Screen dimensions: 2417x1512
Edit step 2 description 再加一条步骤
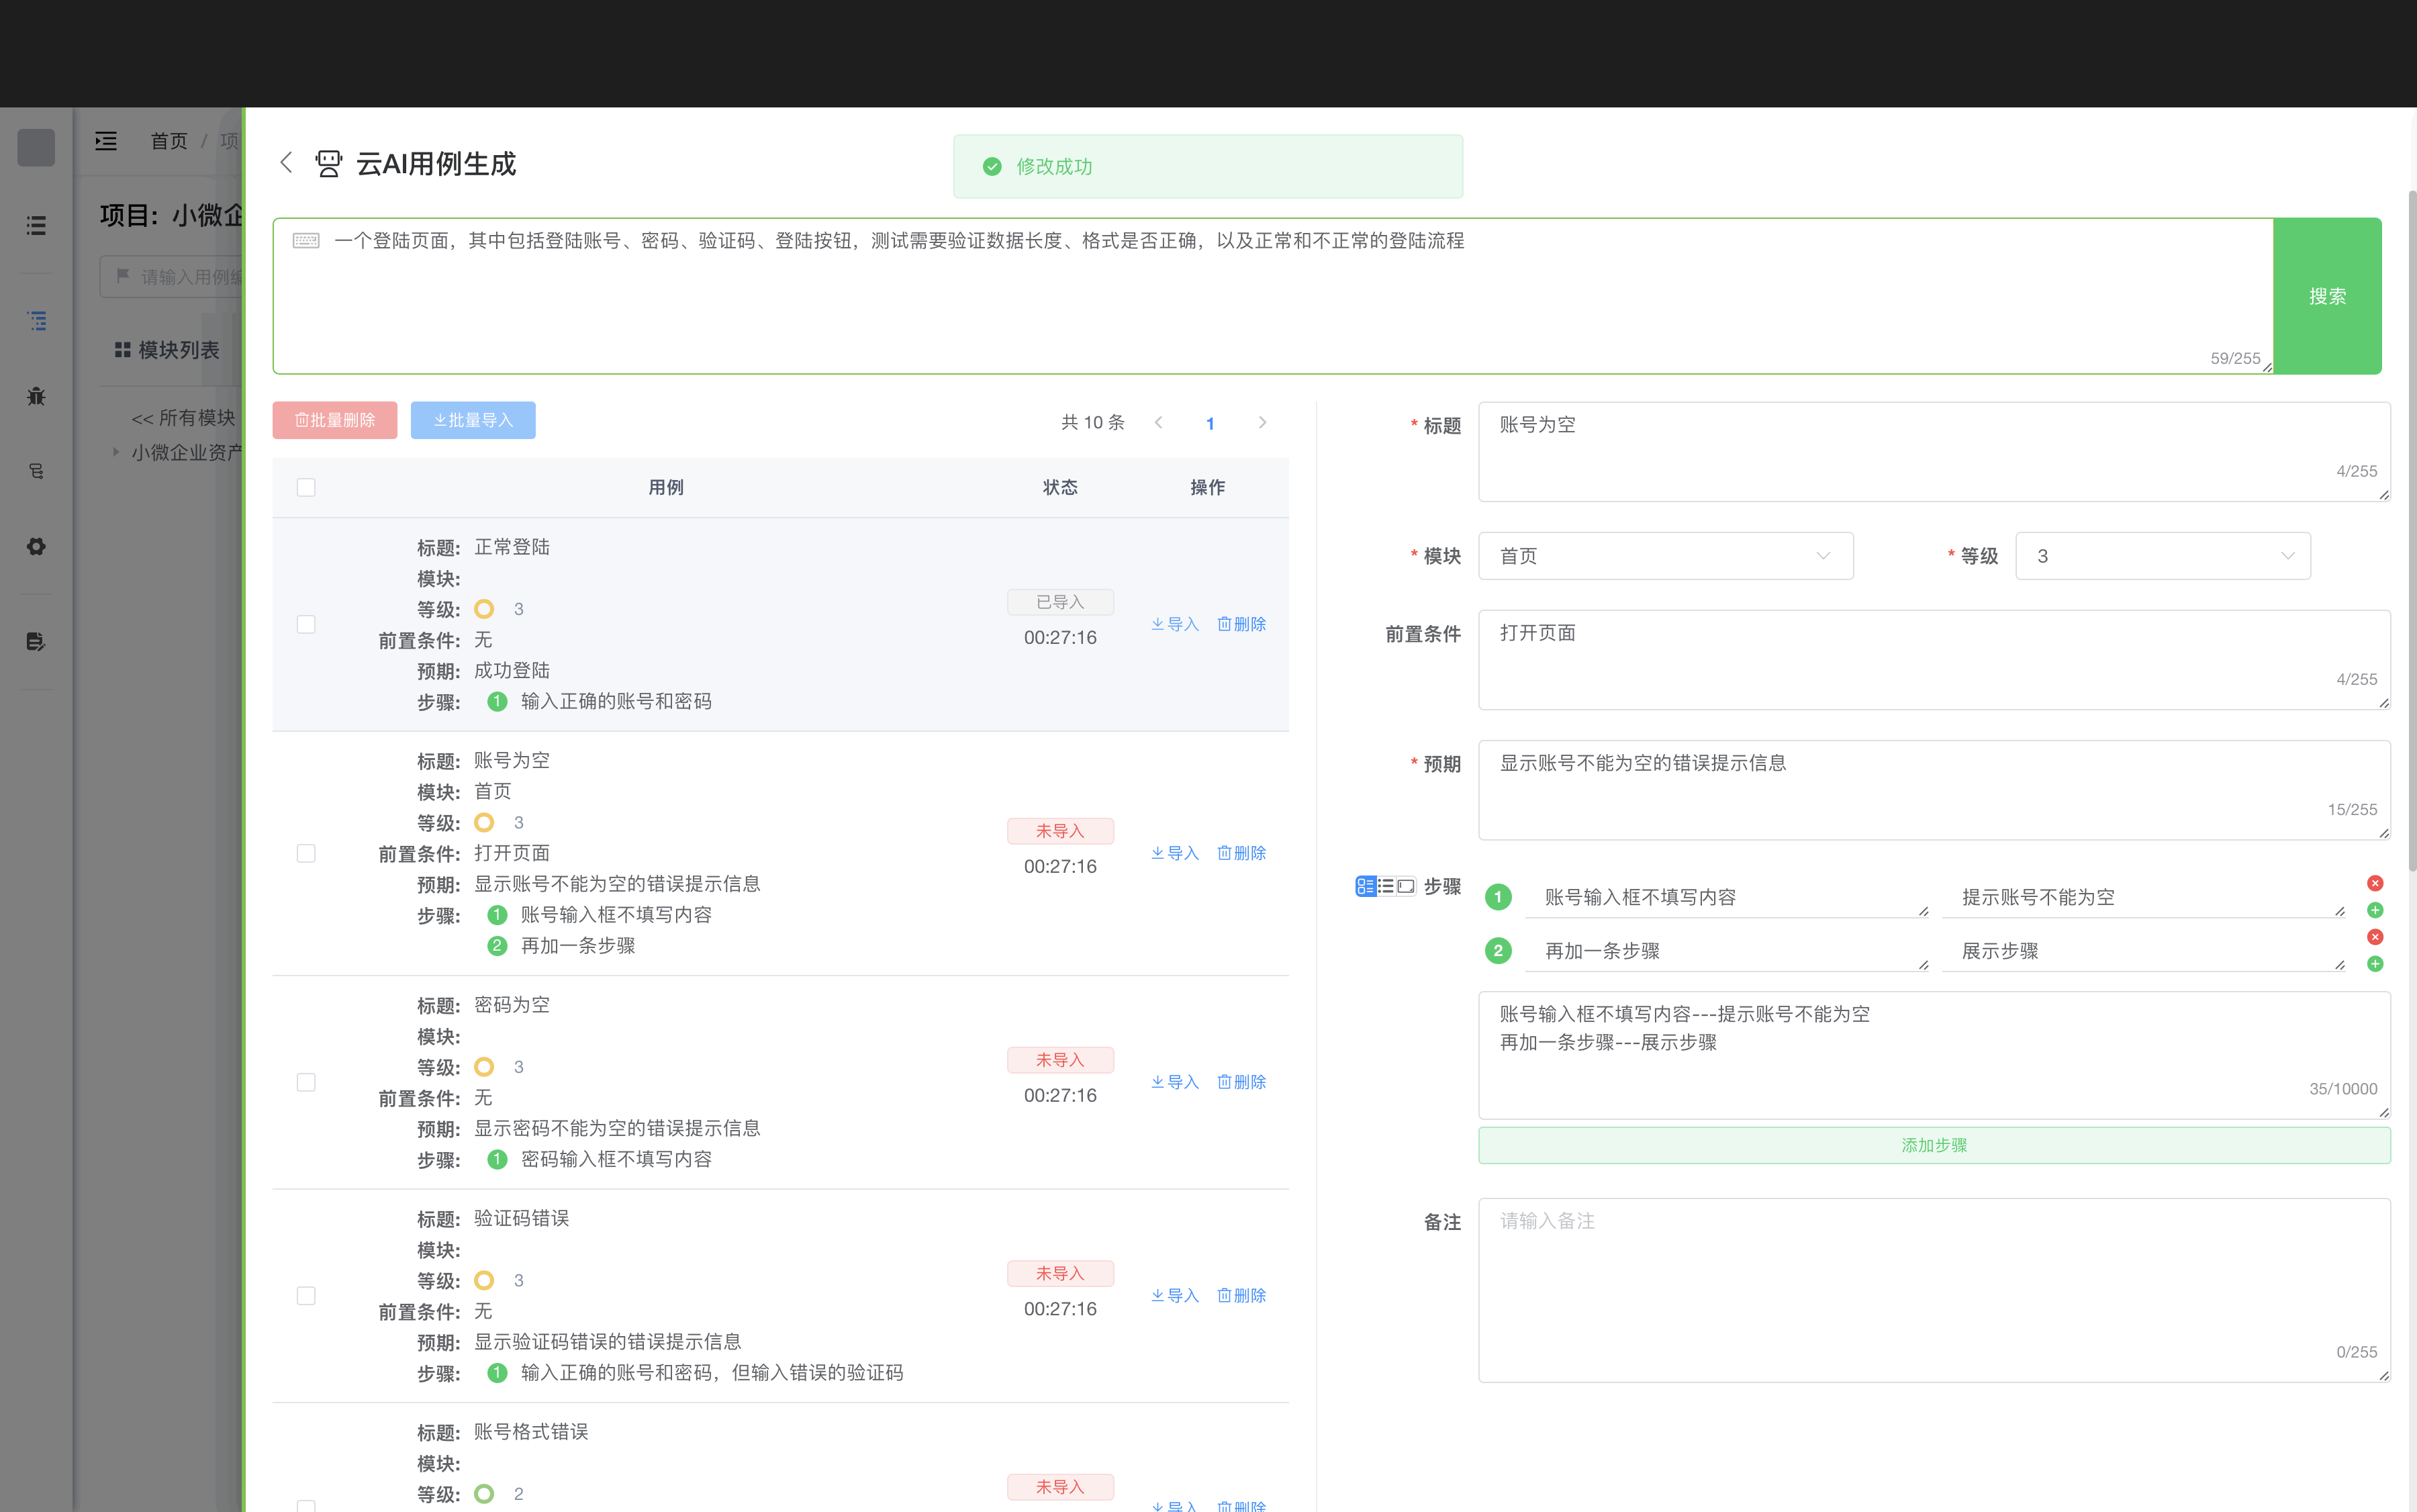[x=1727, y=951]
